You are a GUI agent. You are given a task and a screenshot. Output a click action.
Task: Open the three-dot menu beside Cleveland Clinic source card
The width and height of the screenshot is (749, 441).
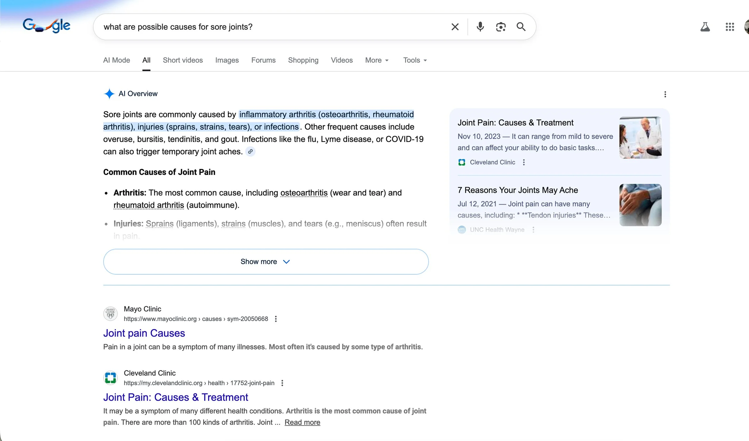tap(524, 162)
